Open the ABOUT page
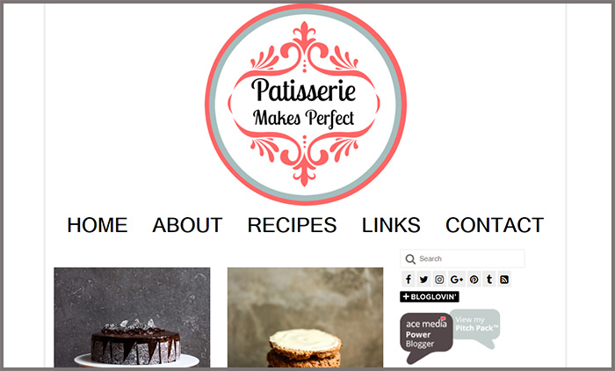This screenshot has width=615, height=371. (187, 225)
